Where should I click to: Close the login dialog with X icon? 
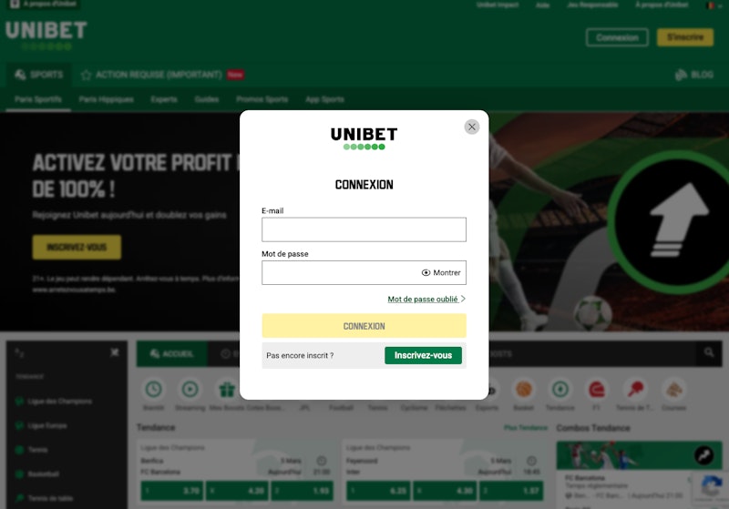tap(471, 127)
